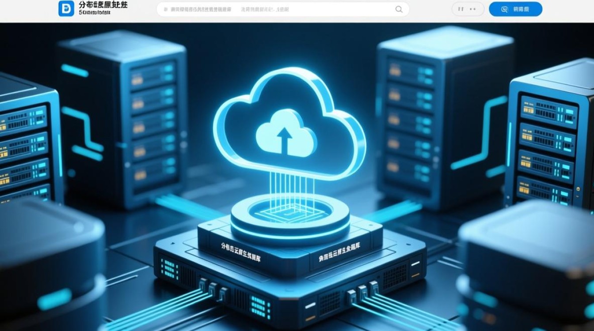Image resolution: width=594 pixels, height=331 pixels.
Task: Click the magnifier icon in search bar
Action: point(399,9)
